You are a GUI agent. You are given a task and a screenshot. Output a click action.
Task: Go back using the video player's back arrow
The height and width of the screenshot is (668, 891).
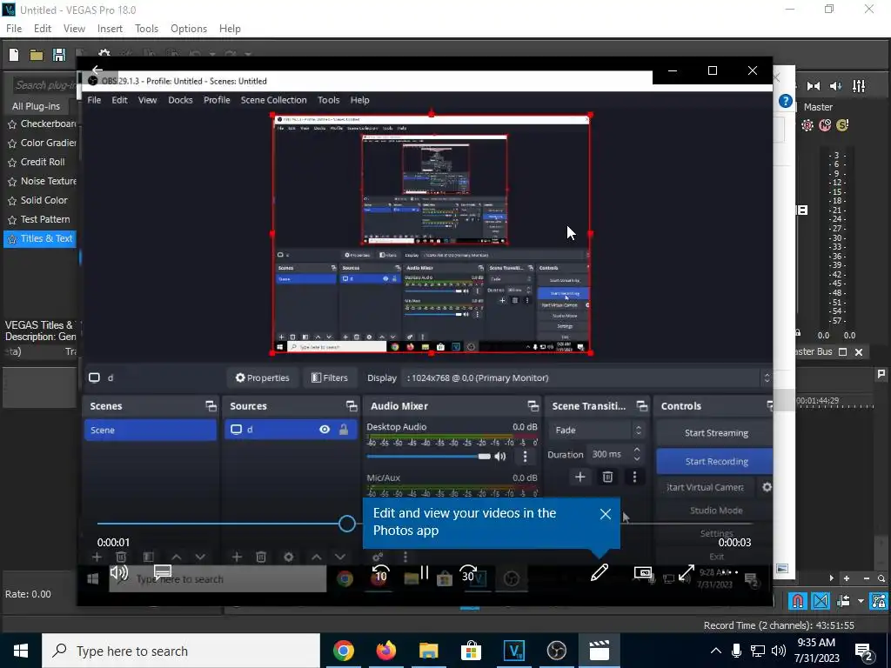(x=97, y=70)
